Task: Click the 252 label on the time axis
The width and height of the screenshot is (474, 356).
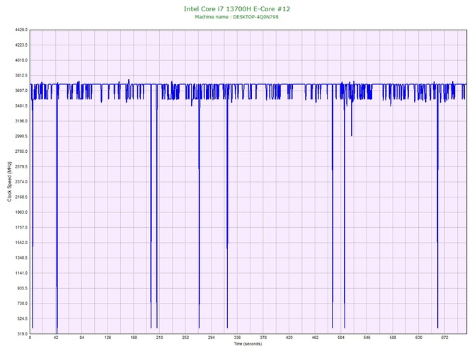Action: (x=185, y=338)
